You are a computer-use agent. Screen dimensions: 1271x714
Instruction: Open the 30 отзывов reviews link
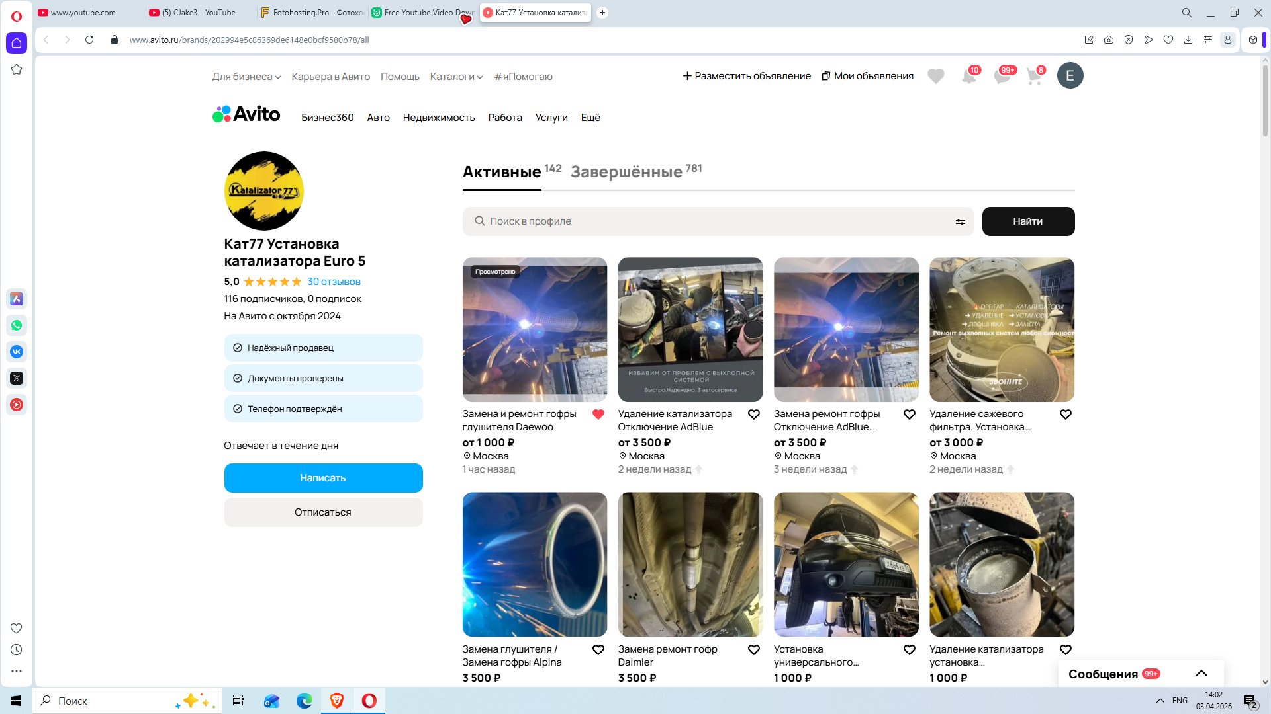tap(334, 282)
